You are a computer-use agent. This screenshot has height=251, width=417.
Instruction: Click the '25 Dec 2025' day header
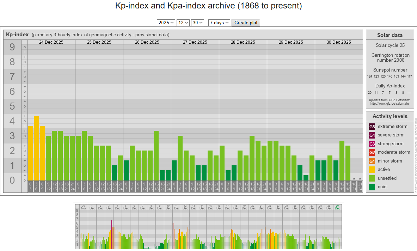click(x=99, y=42)
